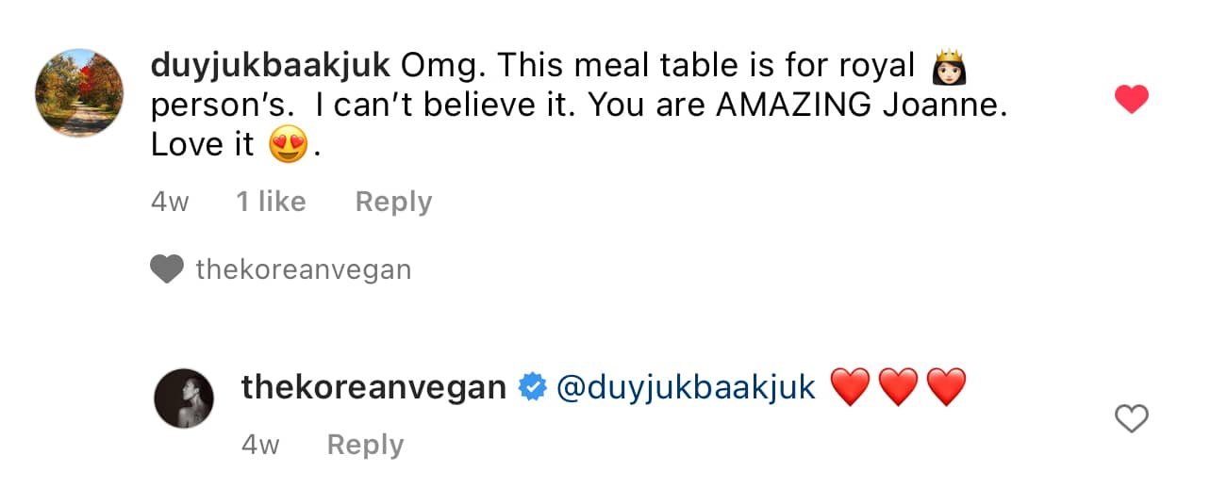Click the "AMAZING Joanne" comment text
Viewport: 1211px width, 488px height.
pyautogui.click(x=860, y=105)
